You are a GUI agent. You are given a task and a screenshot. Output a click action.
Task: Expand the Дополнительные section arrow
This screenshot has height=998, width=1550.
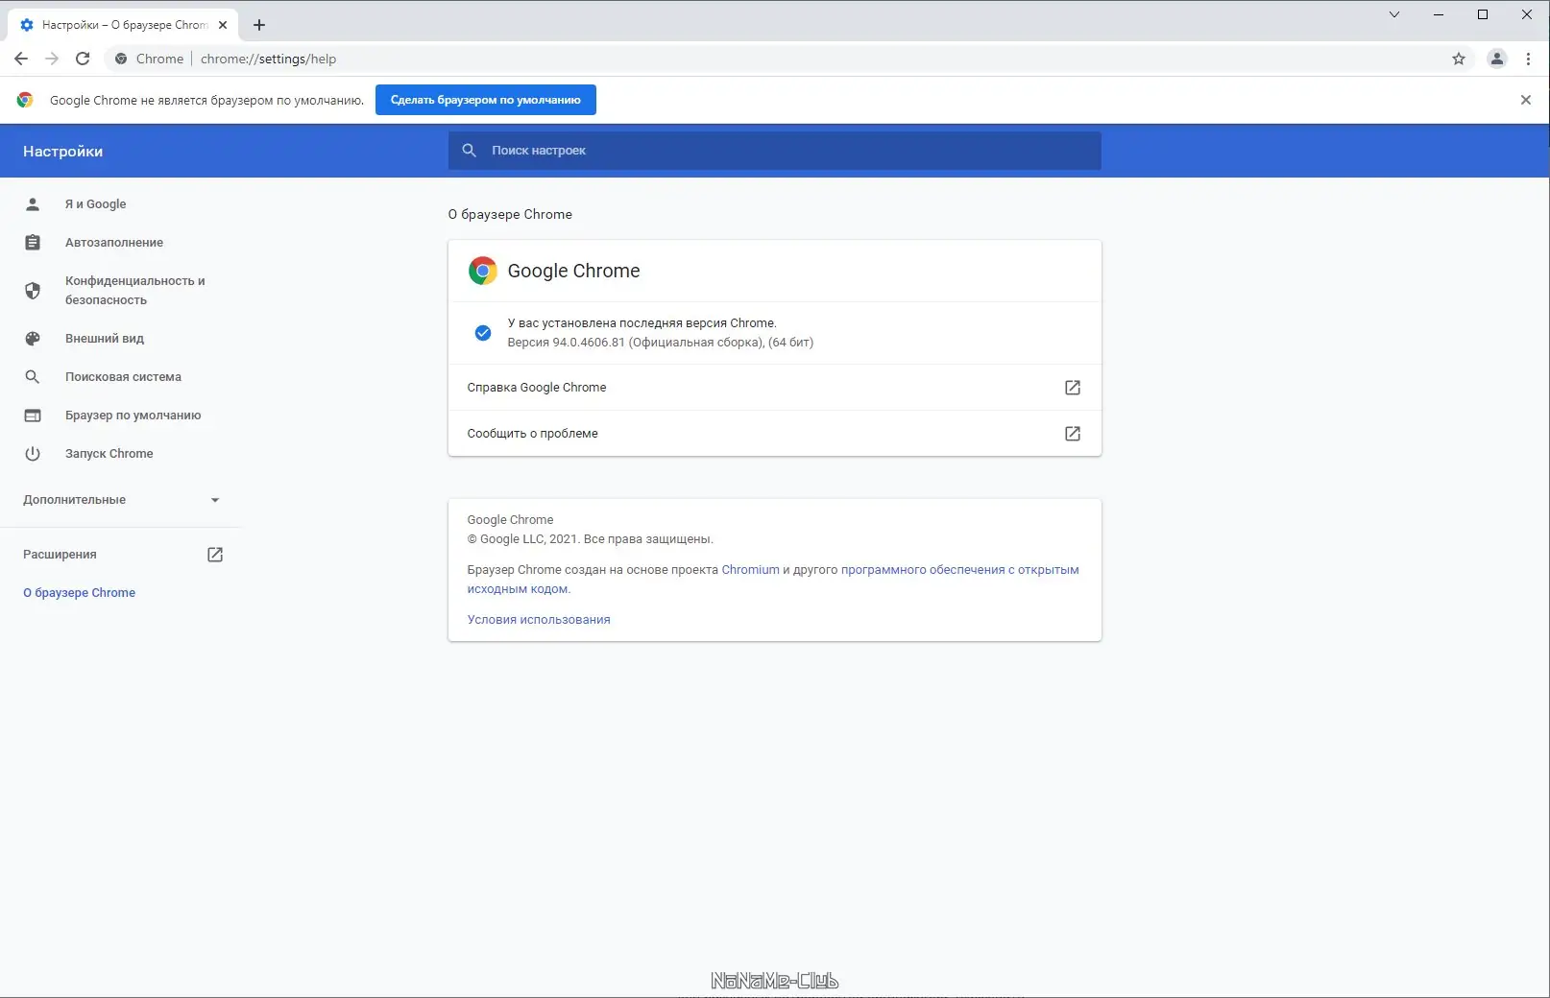pos(215,500)
